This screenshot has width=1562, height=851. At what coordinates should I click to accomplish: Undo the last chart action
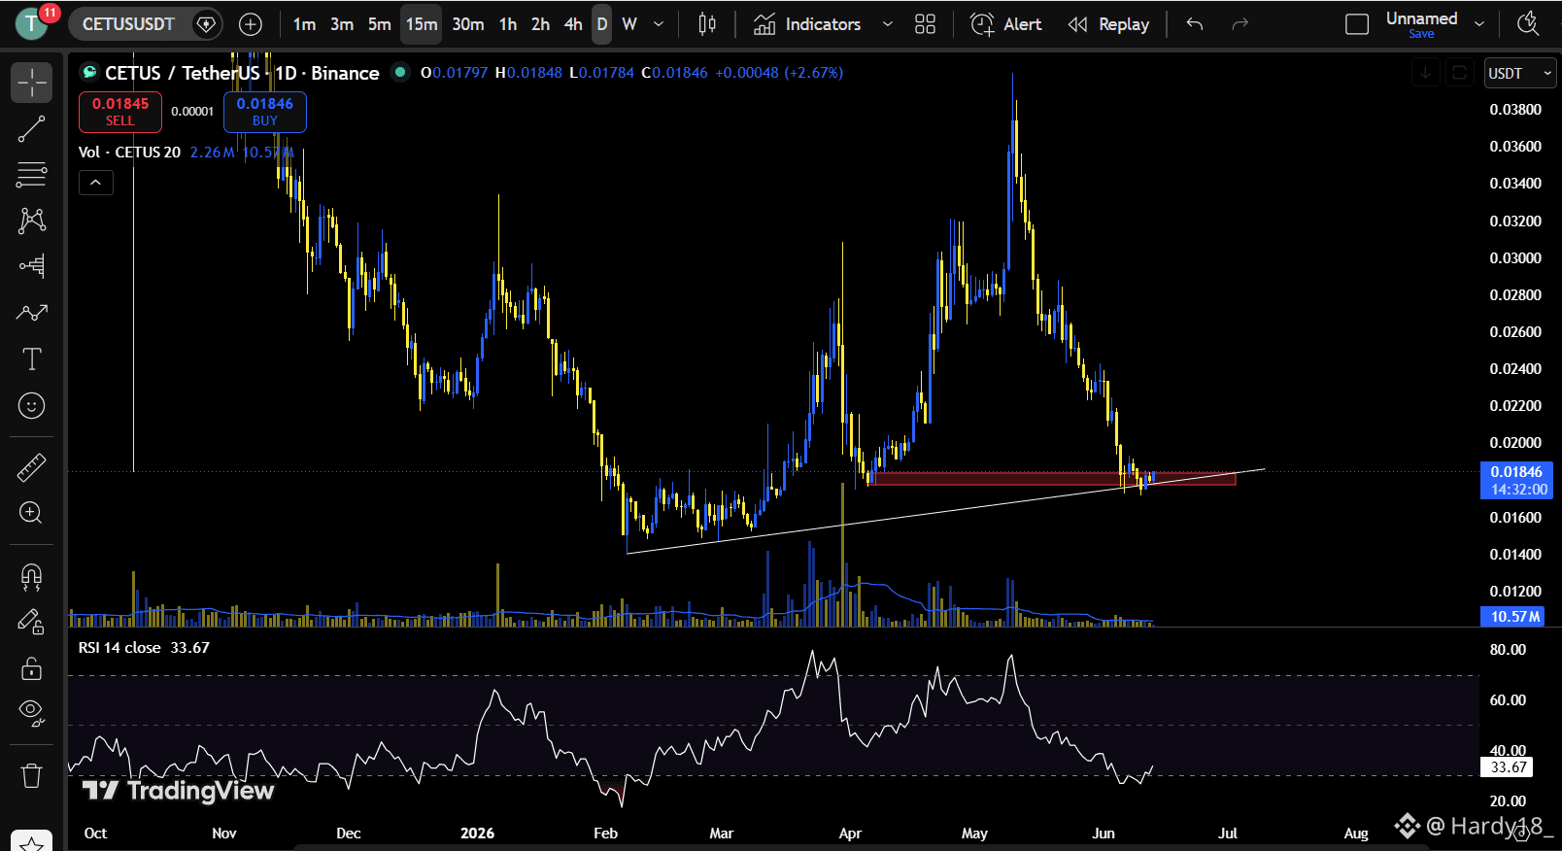(x=1195, y=24)
